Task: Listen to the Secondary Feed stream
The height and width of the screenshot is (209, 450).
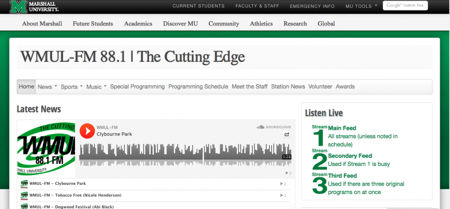Action: click(350, 156)
